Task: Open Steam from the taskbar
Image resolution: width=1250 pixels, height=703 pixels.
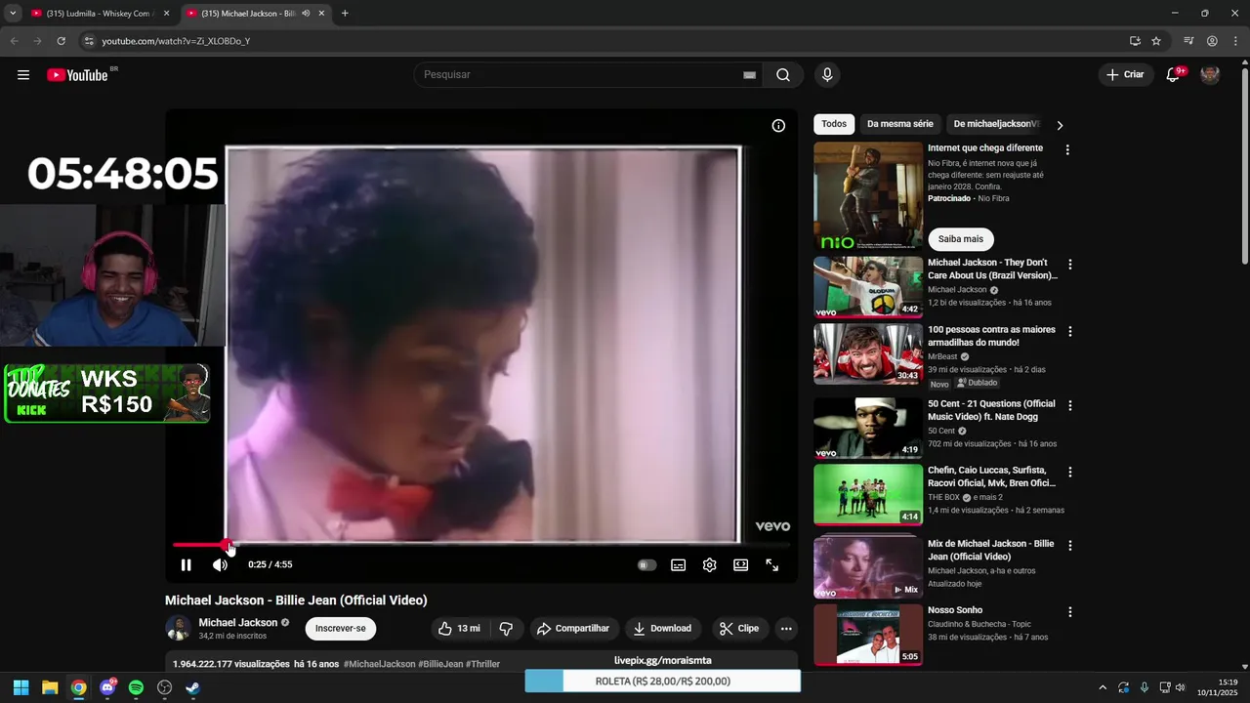Action: point(193,687)
